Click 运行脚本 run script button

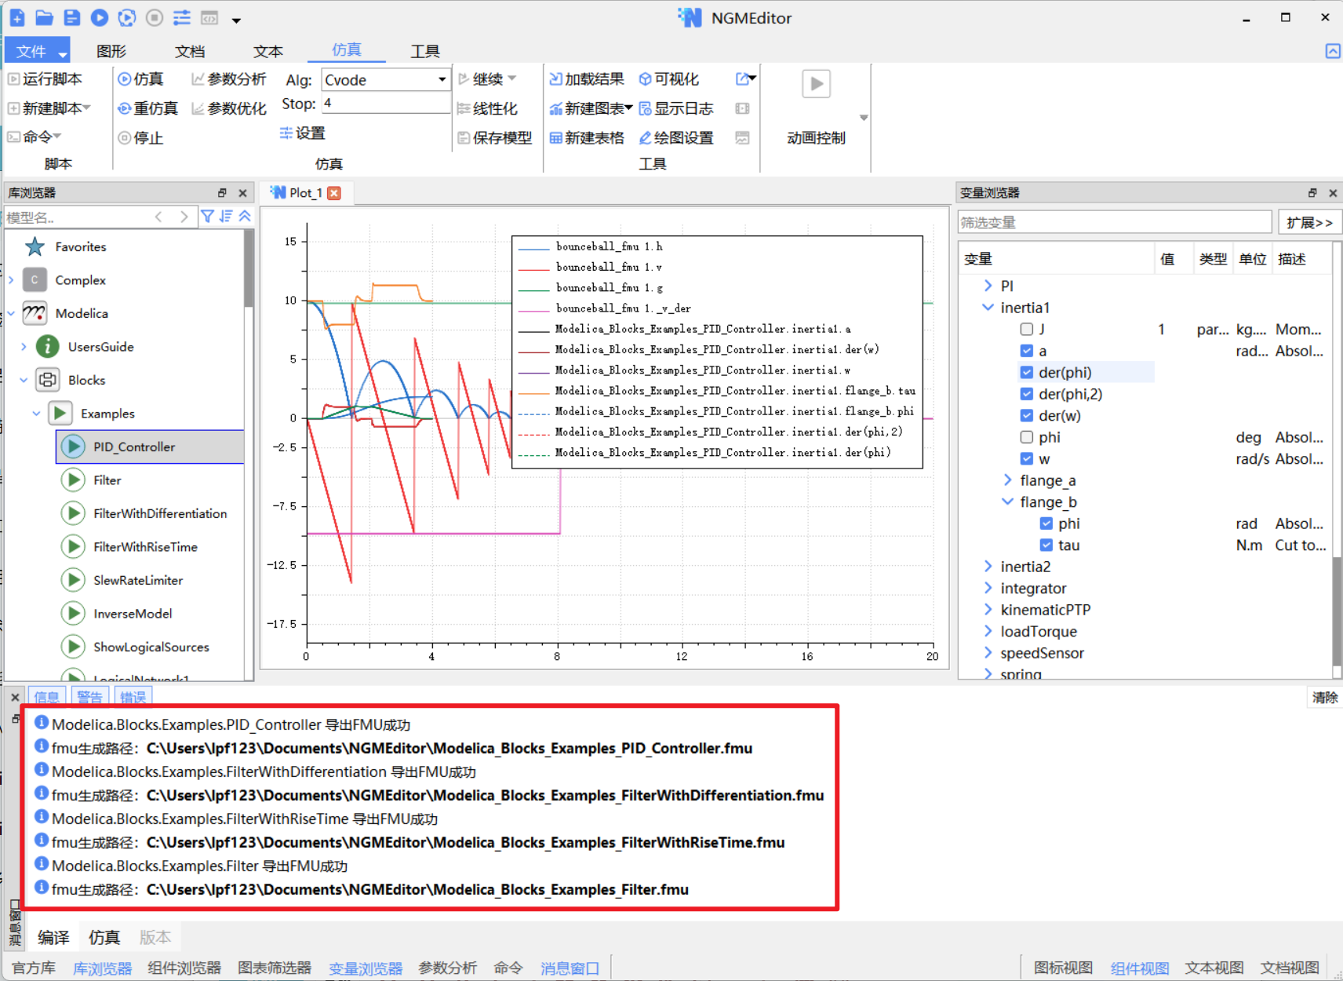click(x=45, y=79)
